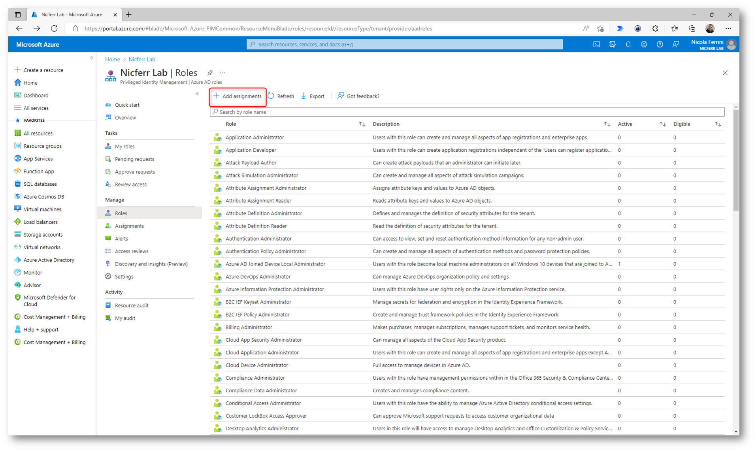Export the roles list
The image size is (756, 452).
(313, 96)
